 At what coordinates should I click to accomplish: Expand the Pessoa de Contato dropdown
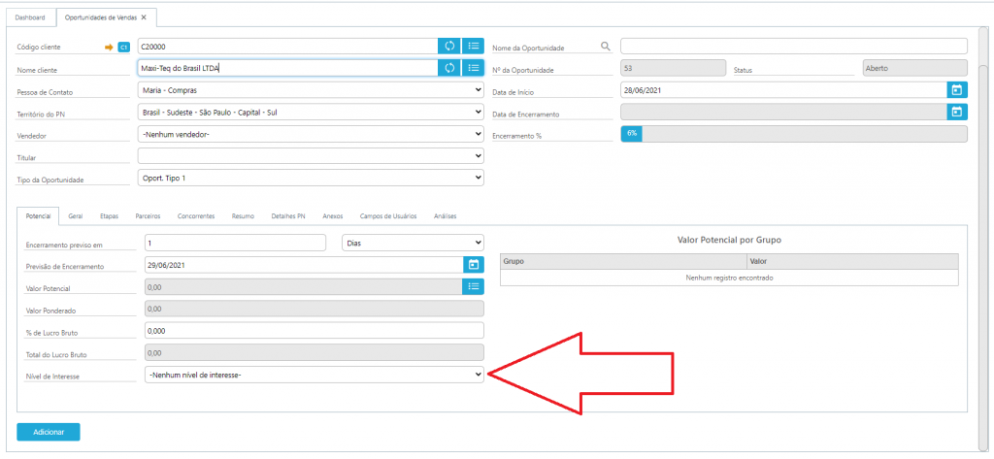pyautogui.click(x=311, y=90)
